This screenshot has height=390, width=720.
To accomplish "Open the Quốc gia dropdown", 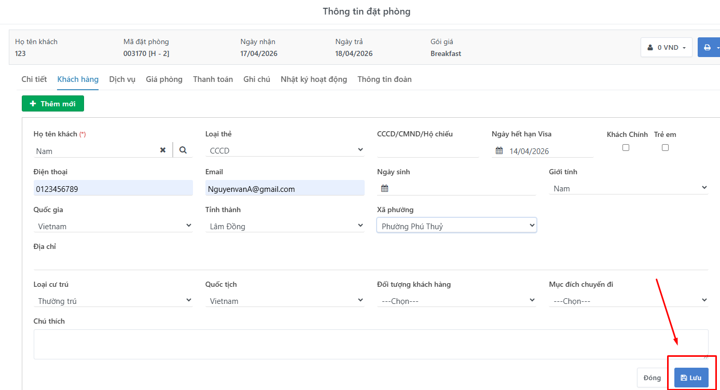I will (113, 226).
